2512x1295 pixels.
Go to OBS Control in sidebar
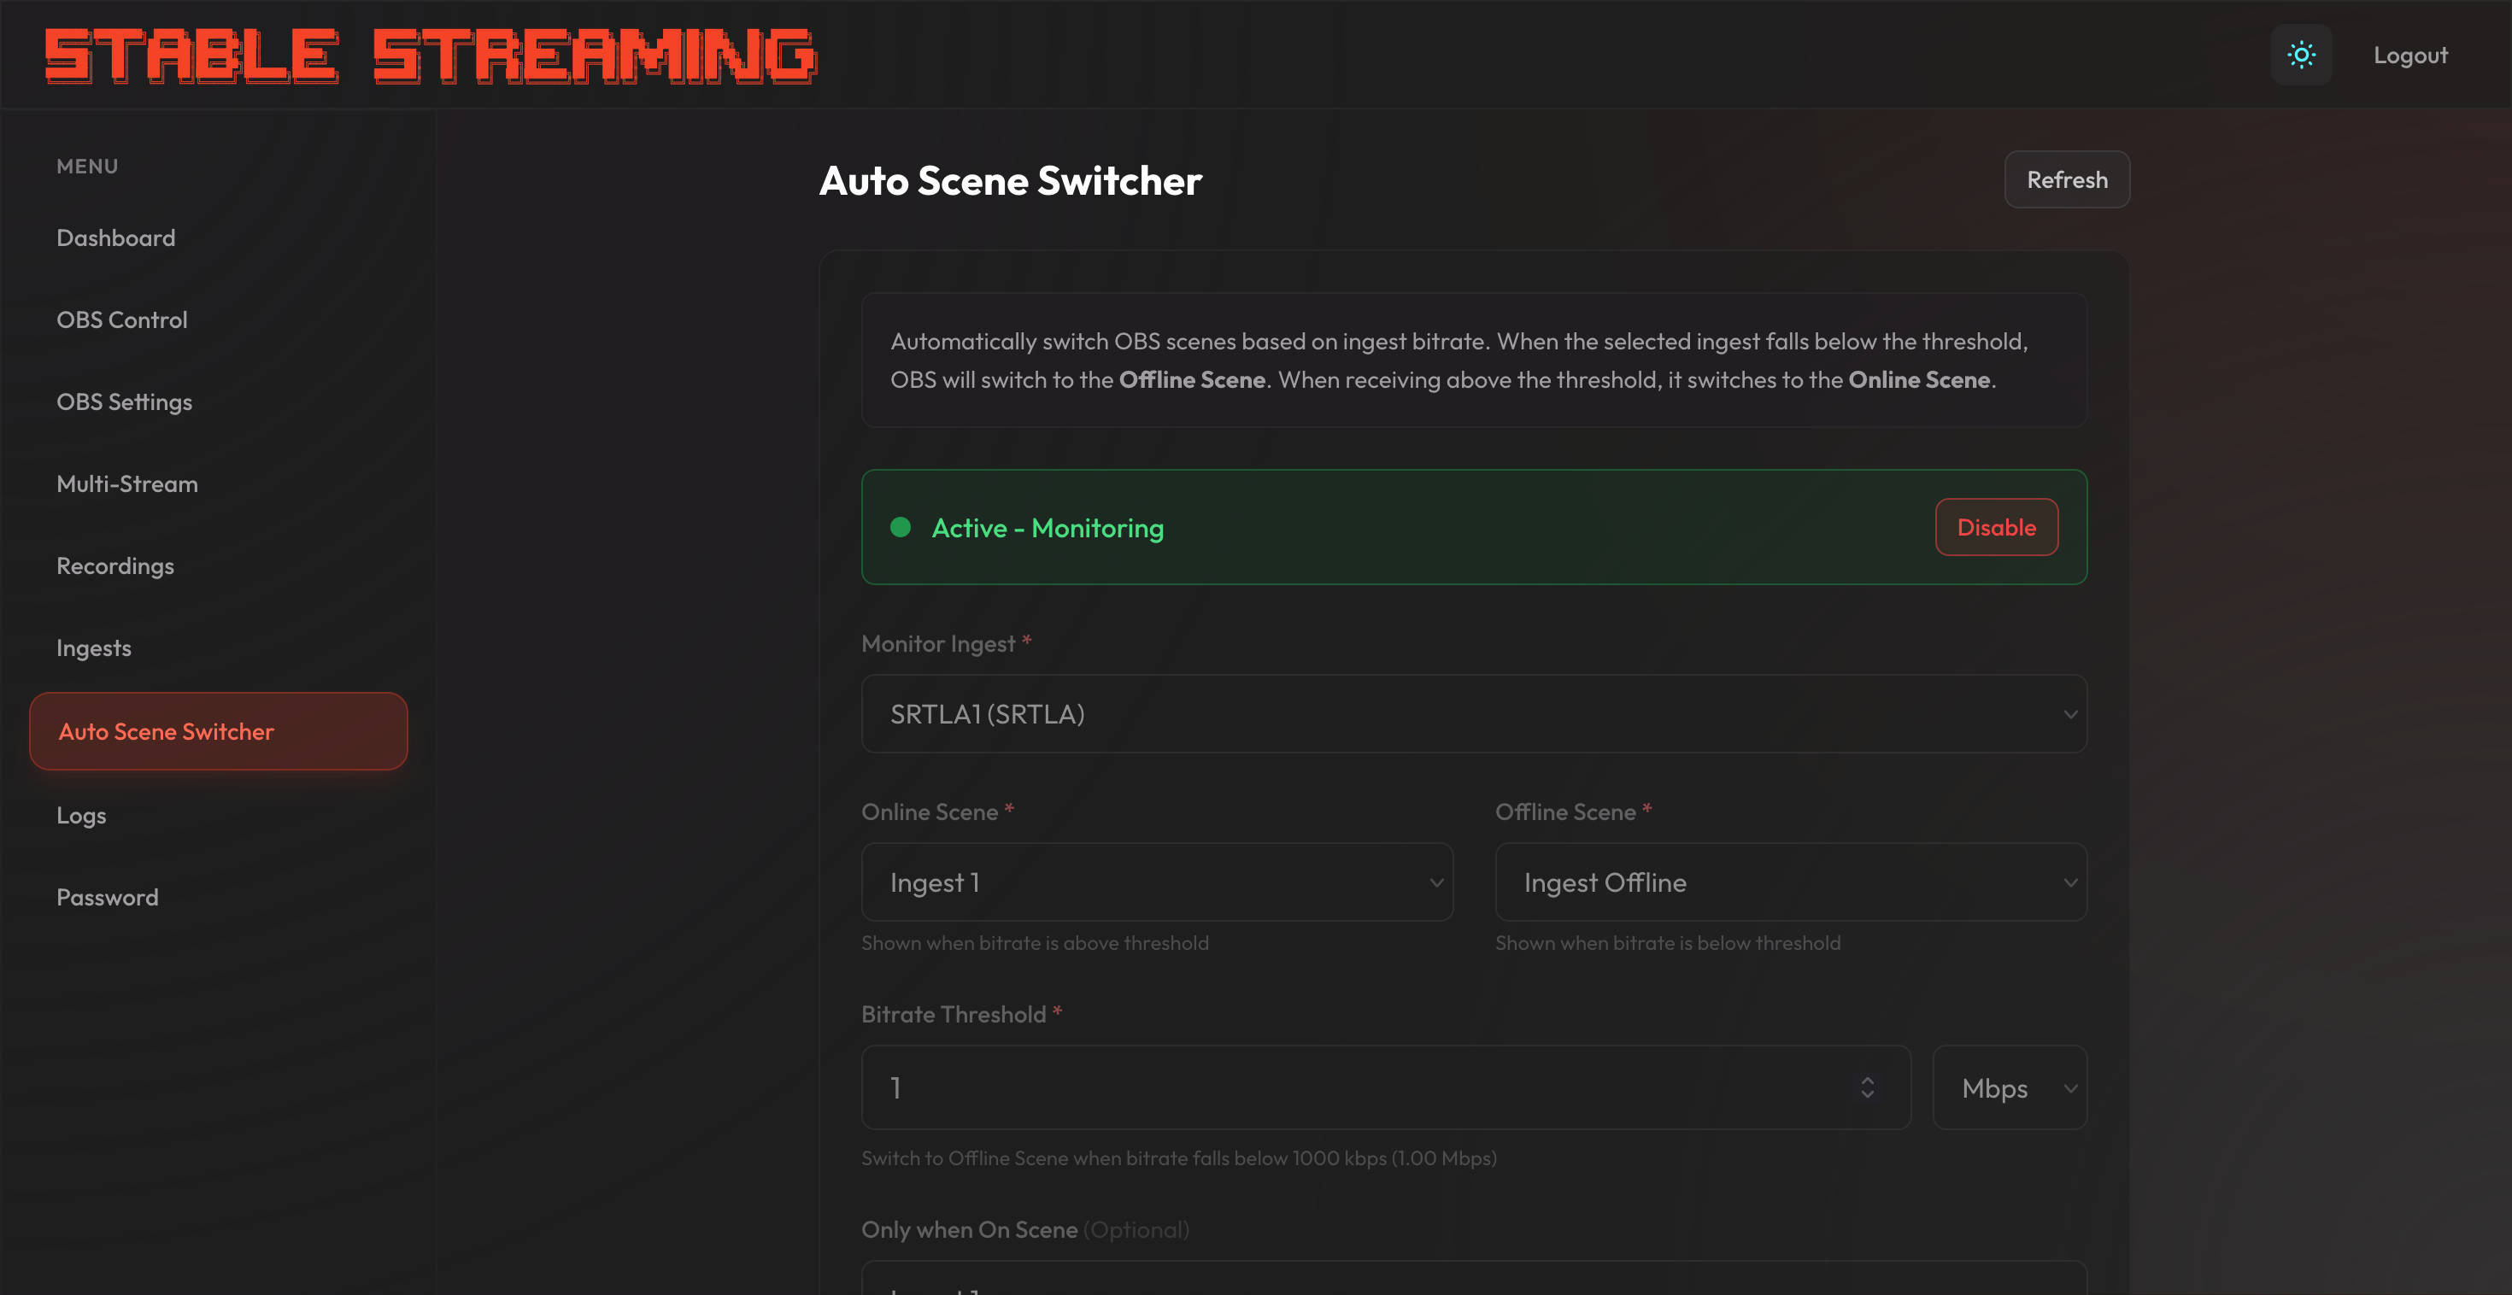tap(122, 319)
